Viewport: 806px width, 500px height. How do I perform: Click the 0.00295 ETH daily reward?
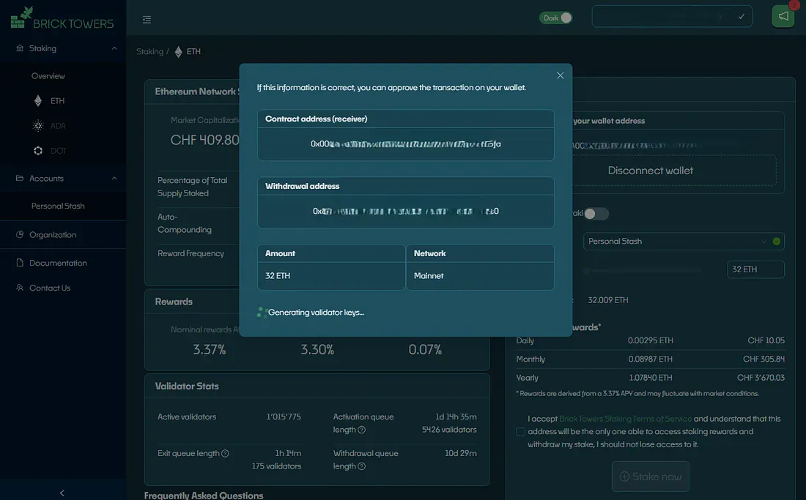tap(650, 341)
